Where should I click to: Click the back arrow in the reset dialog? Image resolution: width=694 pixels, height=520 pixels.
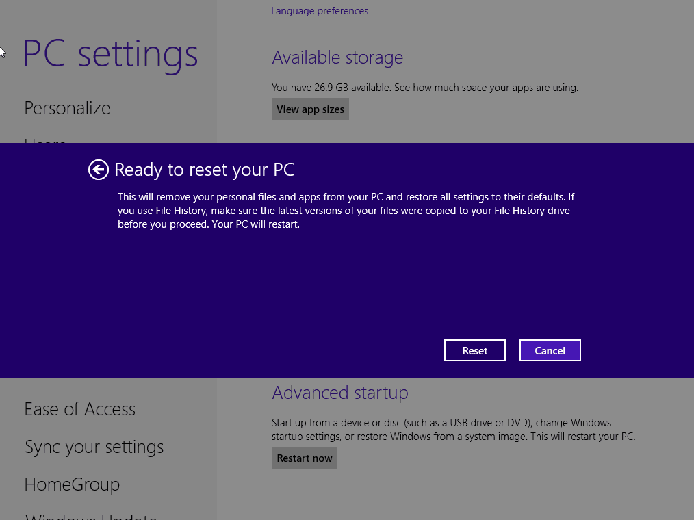tap(98, 169)
